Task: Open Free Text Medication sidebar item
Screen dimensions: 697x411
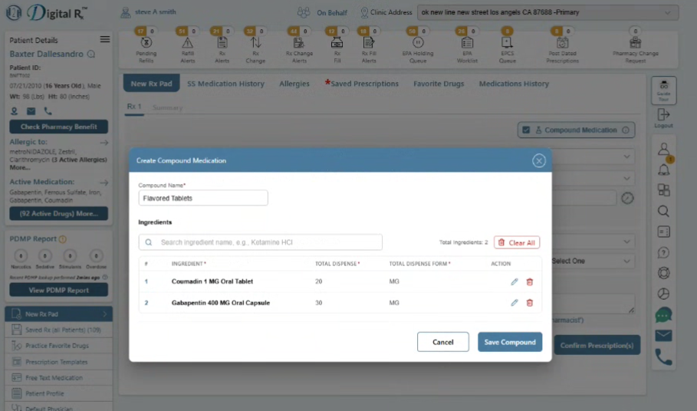Action: (x=59, y=378)
